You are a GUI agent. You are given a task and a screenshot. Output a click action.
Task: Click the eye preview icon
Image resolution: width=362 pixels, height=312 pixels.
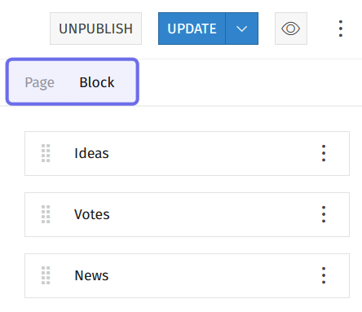point(291,29)
